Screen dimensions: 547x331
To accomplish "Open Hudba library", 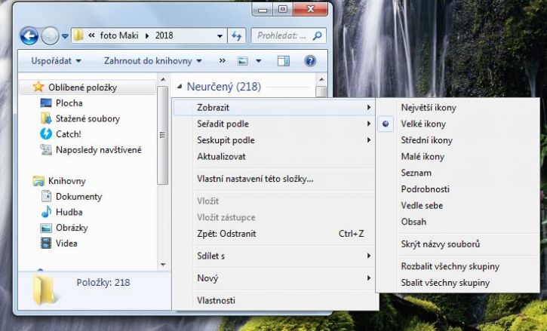I will [x=69, y=212].
